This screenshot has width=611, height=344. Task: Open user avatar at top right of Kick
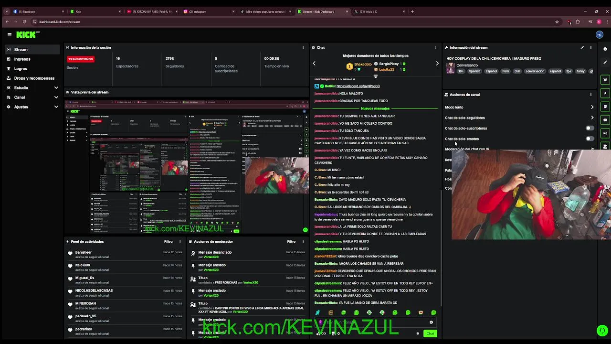click(600, 34)
